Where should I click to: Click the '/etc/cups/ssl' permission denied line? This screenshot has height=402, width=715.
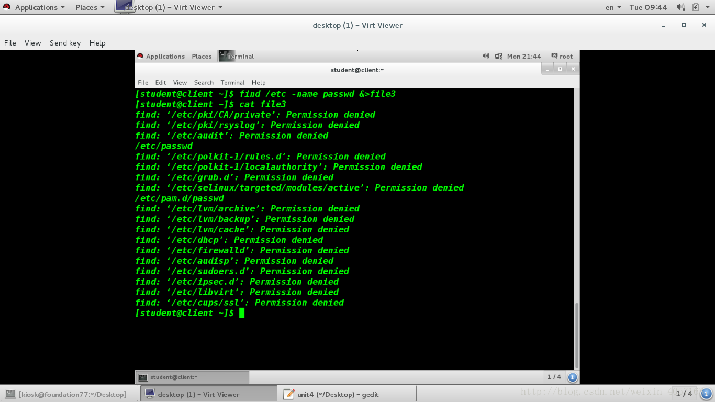coord(240,303)
